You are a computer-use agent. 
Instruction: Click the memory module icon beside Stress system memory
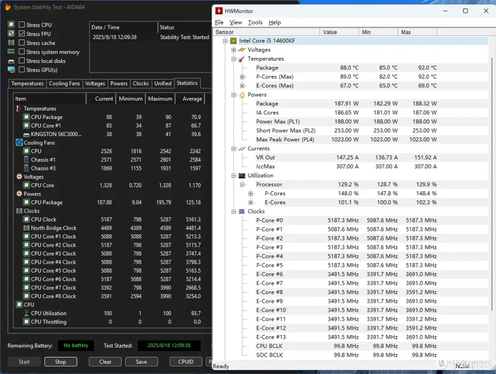point(11,51)
